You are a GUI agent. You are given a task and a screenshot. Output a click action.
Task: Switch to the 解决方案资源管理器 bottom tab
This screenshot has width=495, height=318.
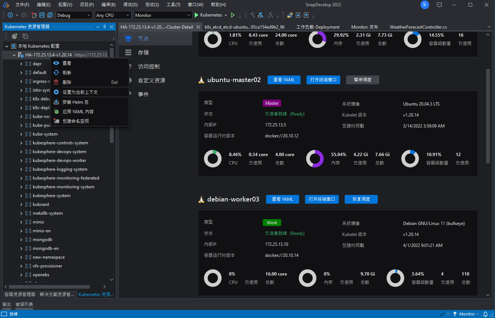(x=57, y=295)
